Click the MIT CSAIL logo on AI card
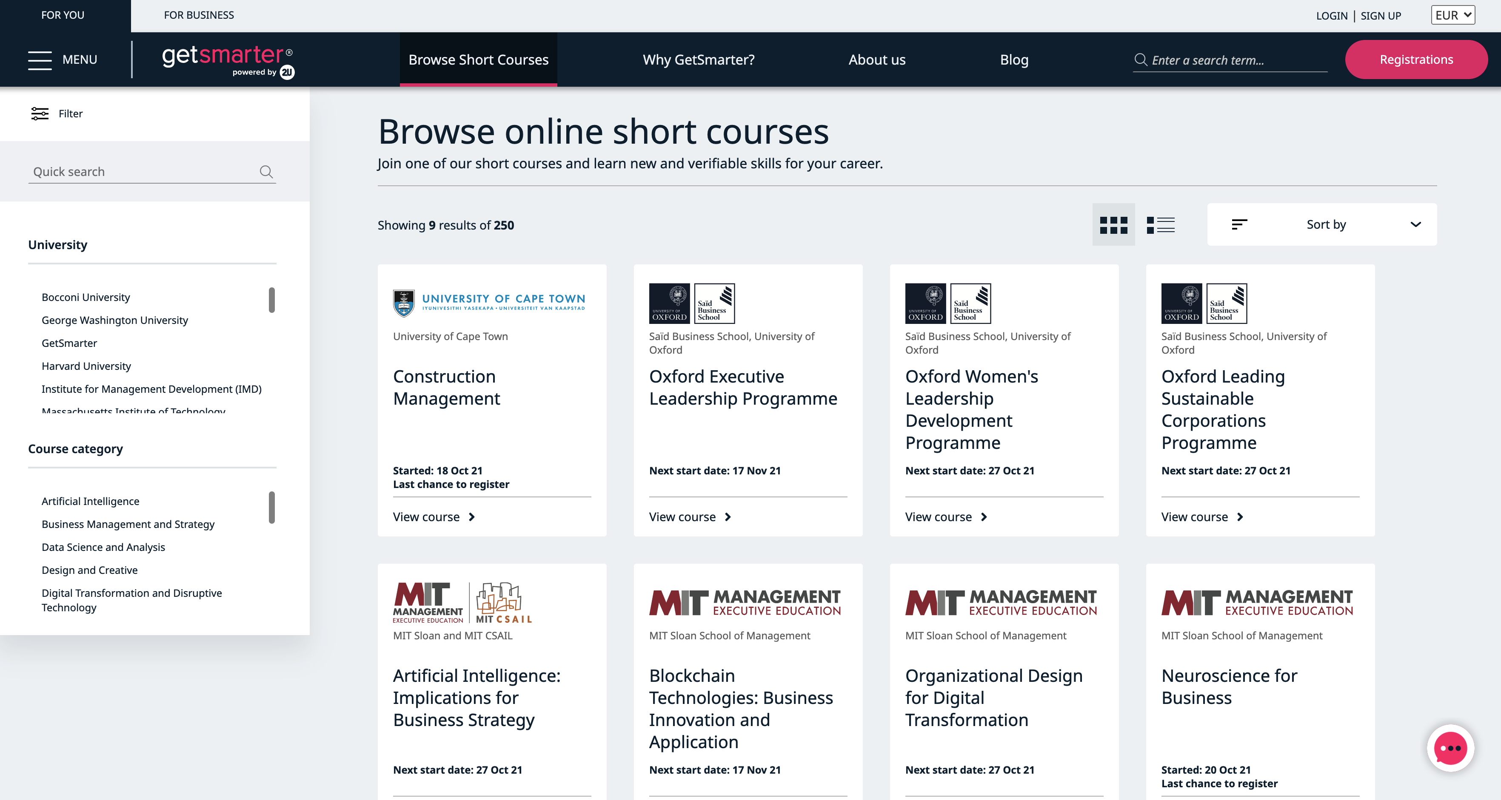Viewport: 1501px width, 800px height. [462, 603]
